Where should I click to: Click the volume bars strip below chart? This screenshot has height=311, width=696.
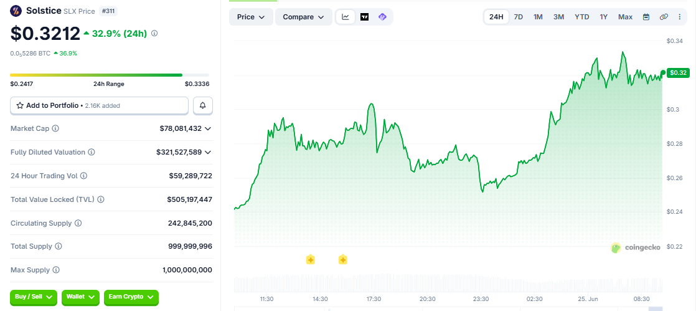[448, 284]
